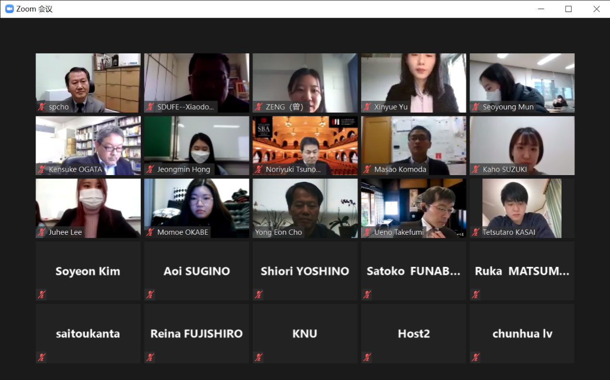The image size is (610, 380).
Task: Click the muted mic icon next to Xinyue Yu
Action: coord(368,107)
